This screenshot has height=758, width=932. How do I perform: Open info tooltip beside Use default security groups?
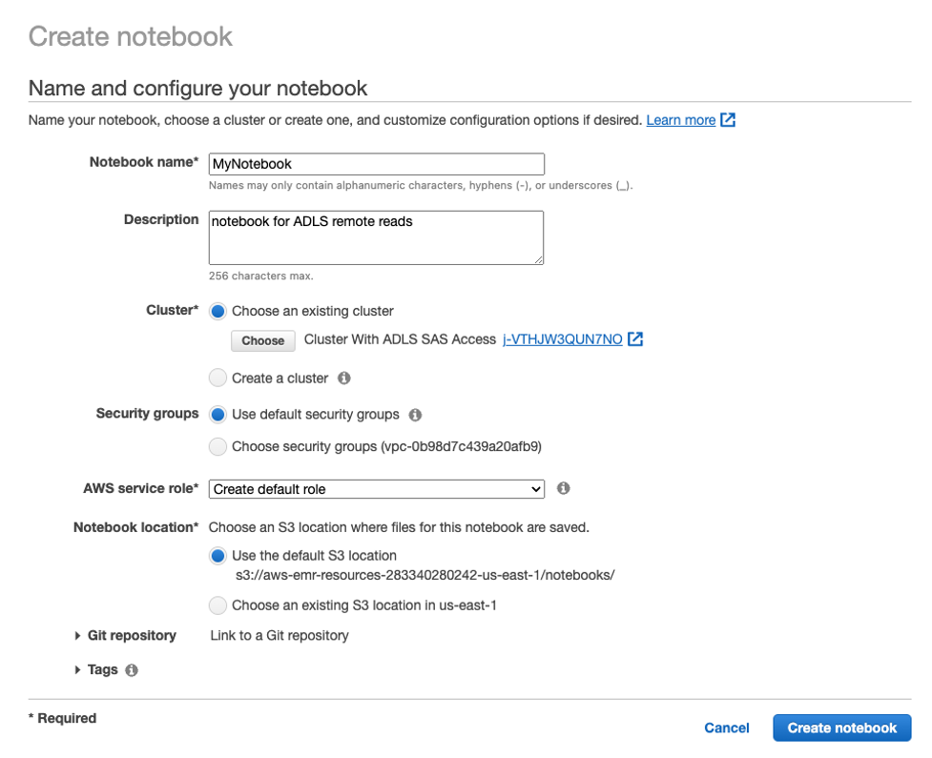(414, 414)
